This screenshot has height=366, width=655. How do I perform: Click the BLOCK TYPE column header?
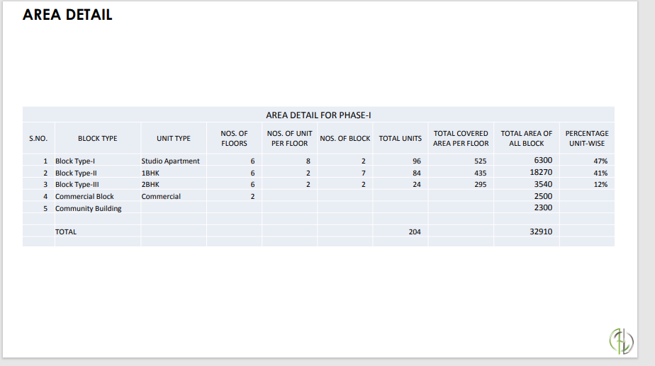[98, 138]
